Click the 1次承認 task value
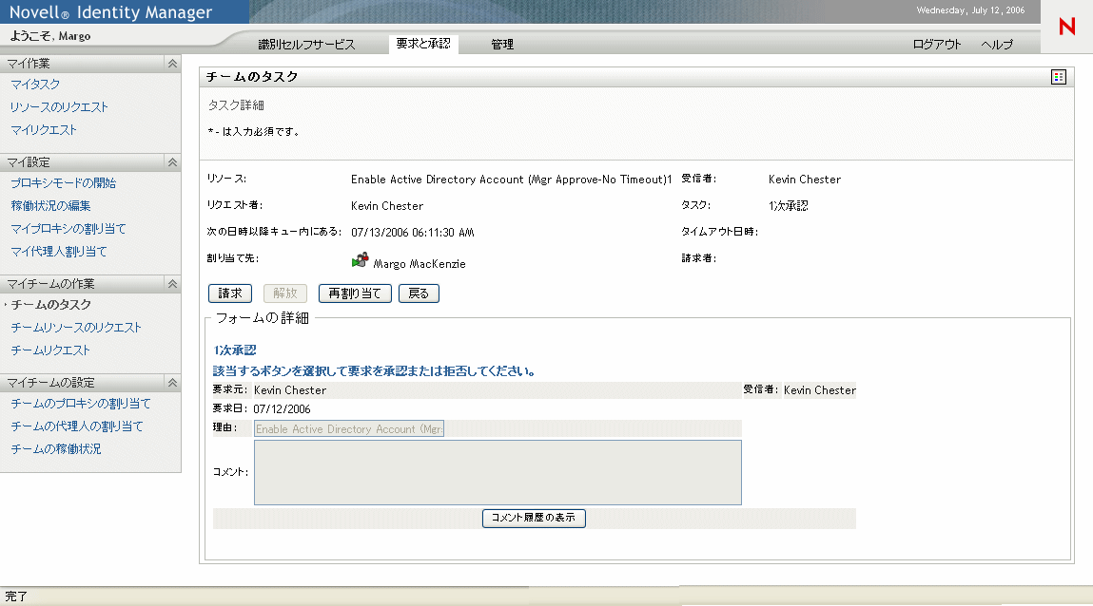Screen dimensions: 1093x606 click(x=789, y=206)
